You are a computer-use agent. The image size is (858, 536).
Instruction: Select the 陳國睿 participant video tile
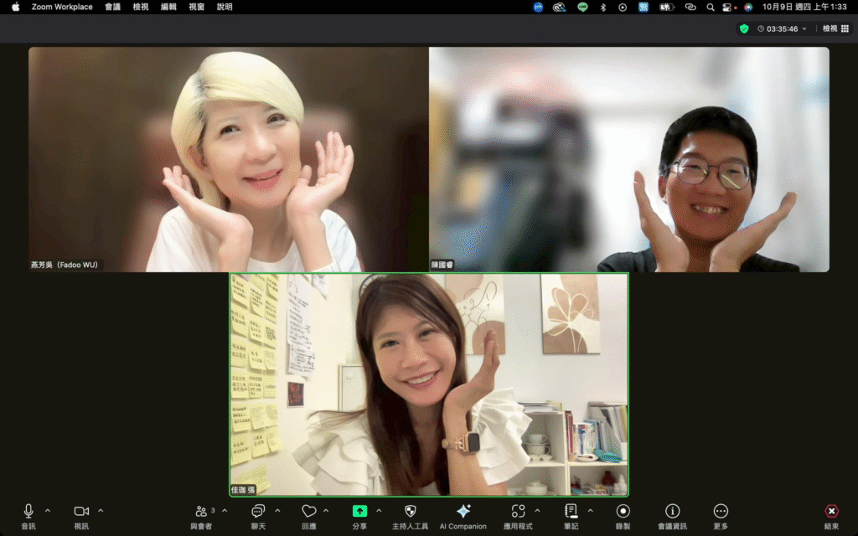(x=629, y=159)
